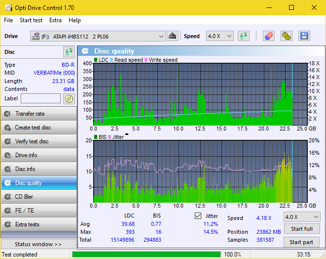
Task: Click into the disc Label input field
Action: (41, 98)
